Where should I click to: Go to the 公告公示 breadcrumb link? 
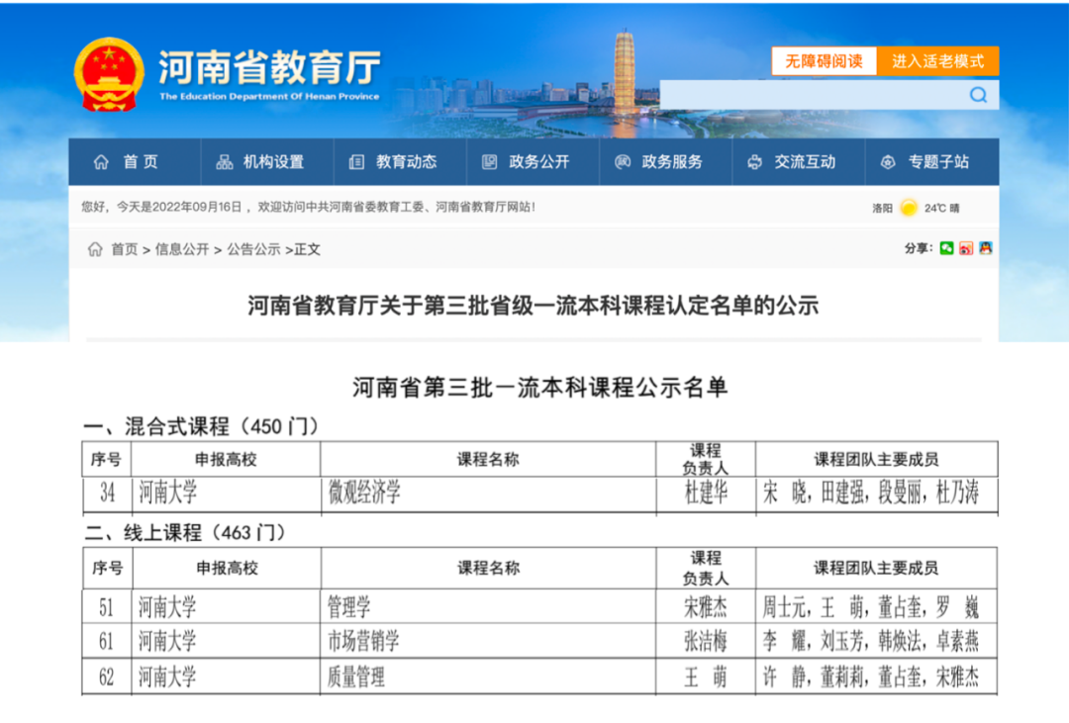pos(253,249)
